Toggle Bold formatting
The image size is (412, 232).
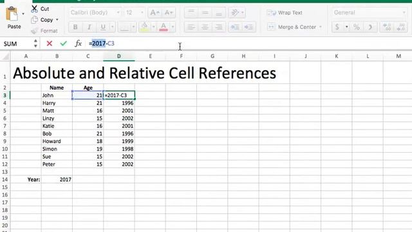tap(75, 27)
